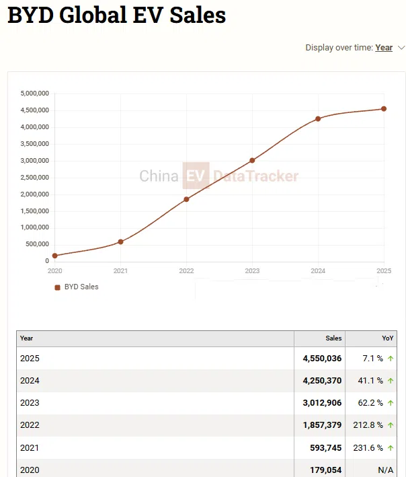The height and width of the screenshot is (477, 406).
Task: Click the green up arrow in the 2025 row
Action: coord(391,359)
